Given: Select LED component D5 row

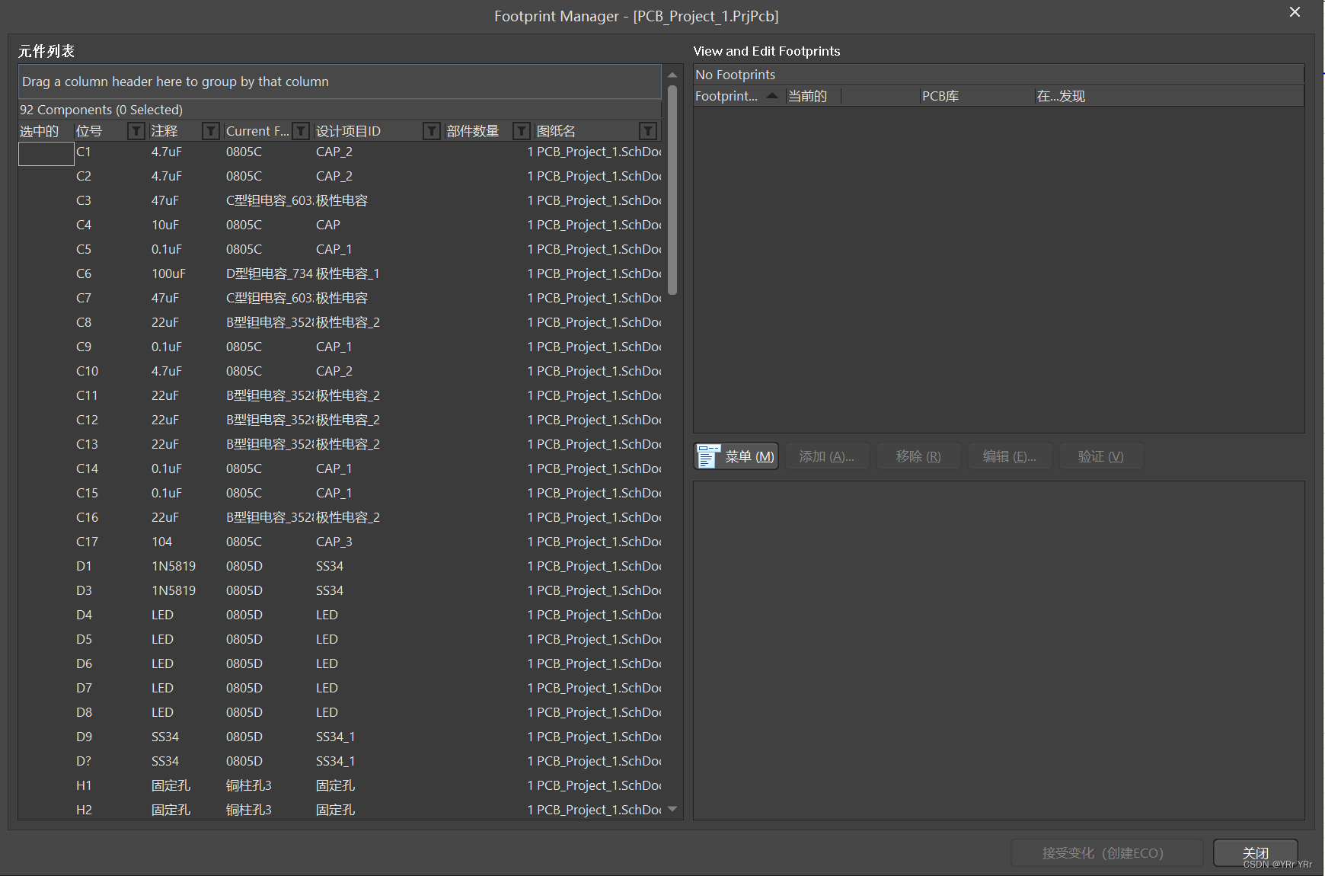Looking at the screenshot, I should coord(340,639).
